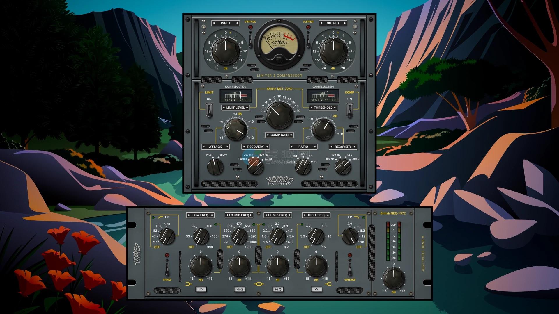Click the Hi-Mid Freq selector knob

278,236
